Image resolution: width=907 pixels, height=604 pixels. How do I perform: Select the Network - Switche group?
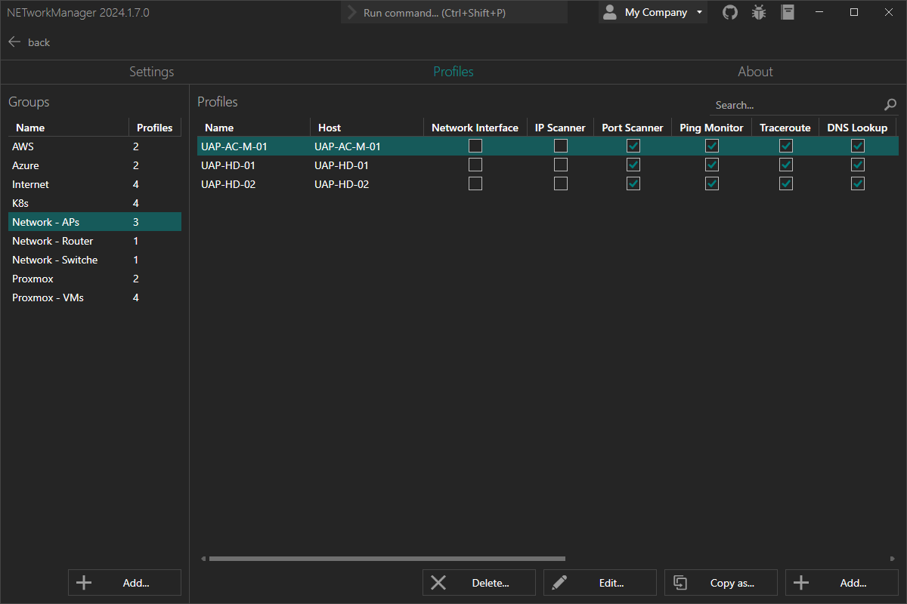click(x=94, y=260)
